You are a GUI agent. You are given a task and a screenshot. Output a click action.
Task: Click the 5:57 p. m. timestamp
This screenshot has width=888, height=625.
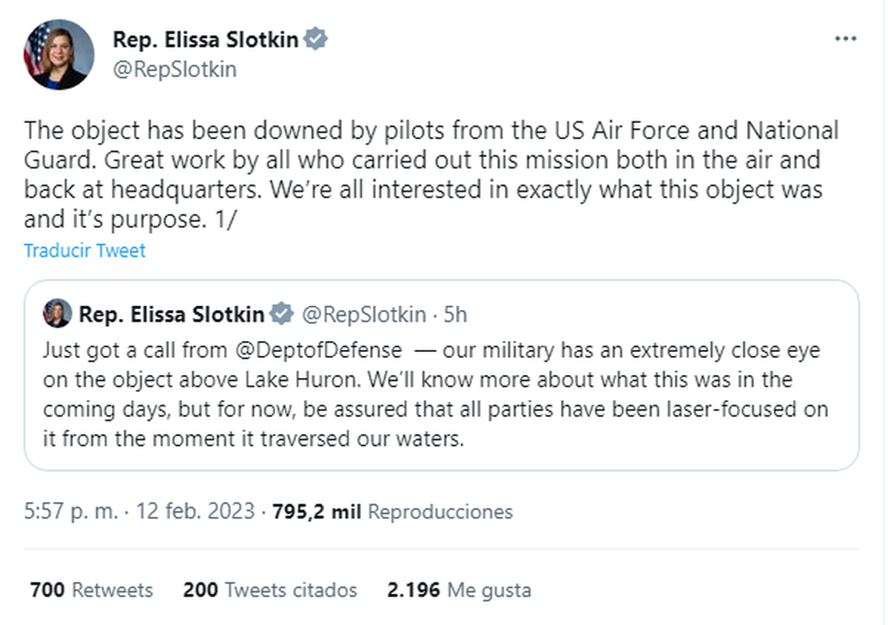click(x=70, y=511)
